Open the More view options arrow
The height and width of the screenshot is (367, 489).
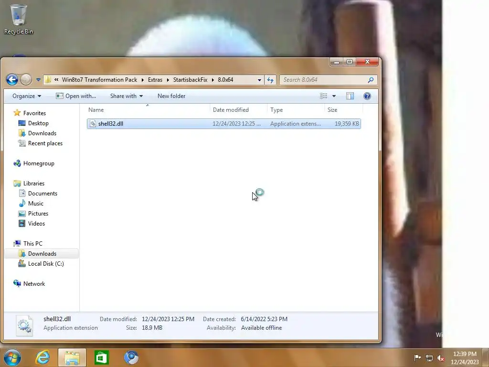pos(334,96)
